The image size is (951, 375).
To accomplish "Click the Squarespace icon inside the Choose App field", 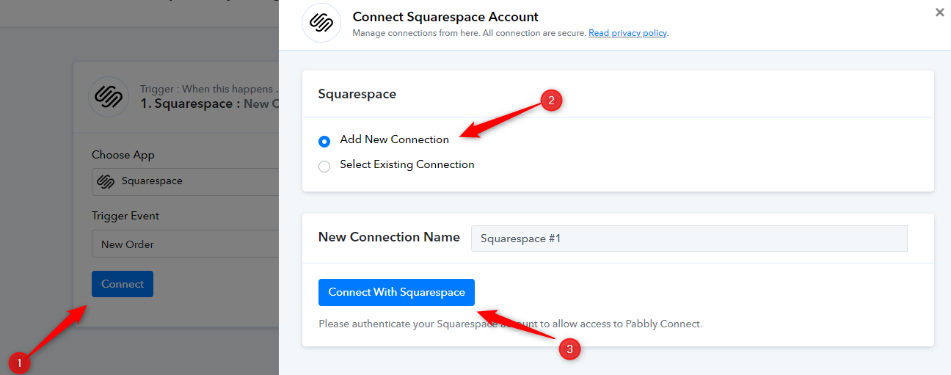I will coord(106,181).
